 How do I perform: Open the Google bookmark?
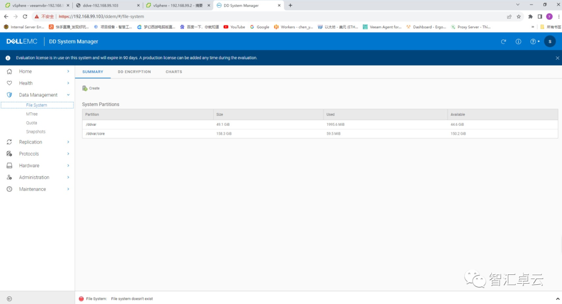tap(260, 27)
